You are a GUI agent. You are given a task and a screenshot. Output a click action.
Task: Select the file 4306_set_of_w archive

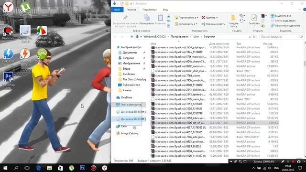point(215,123)
